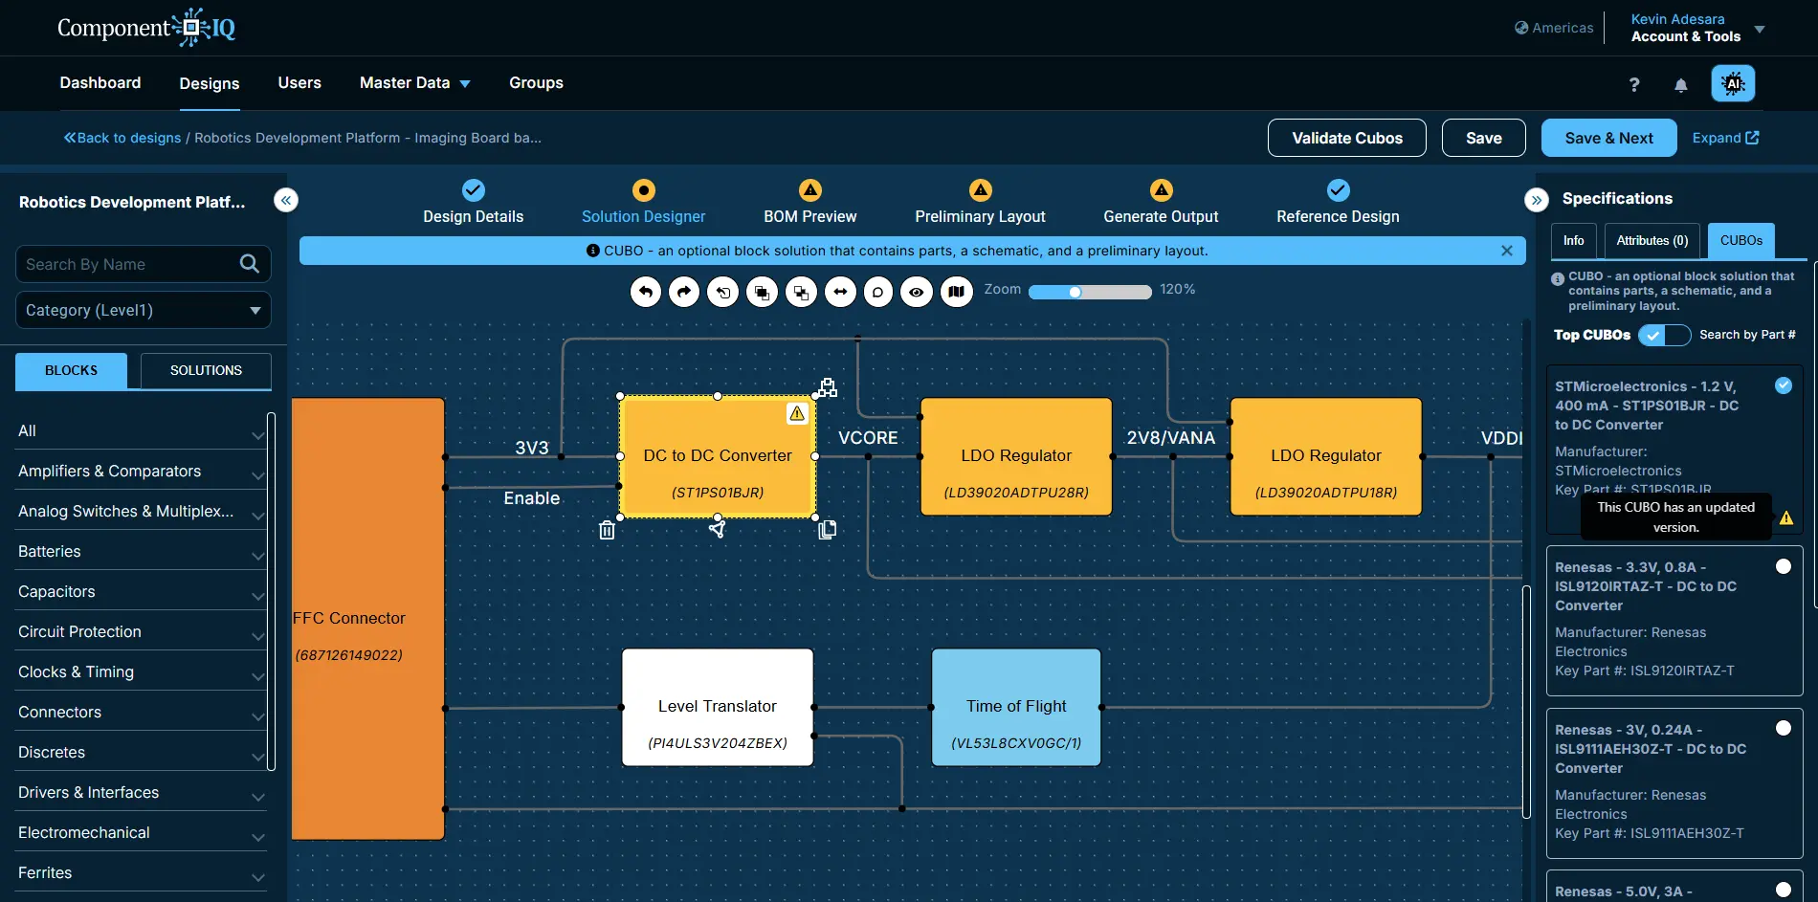Screen dimensions: 1818x902
Task: Toggle the eye visibility icon in toolbar
Action: pyautogui.click(x=917, y=292)
